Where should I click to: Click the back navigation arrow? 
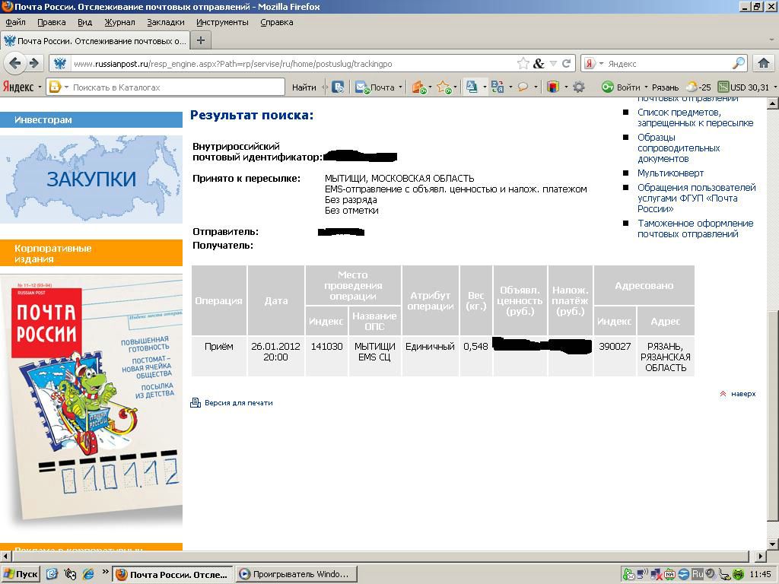click(x=14, y=63)
